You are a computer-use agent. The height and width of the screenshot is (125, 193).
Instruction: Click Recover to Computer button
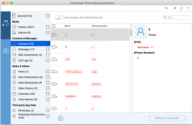167,118
